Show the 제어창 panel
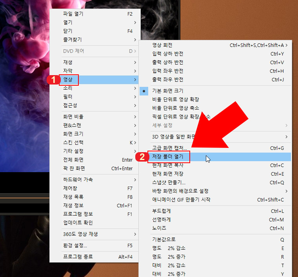 [95, 188]
